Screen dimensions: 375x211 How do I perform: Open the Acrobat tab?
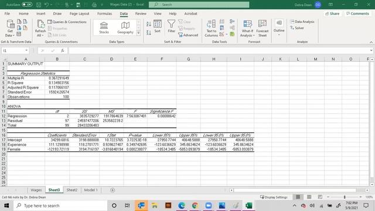pyautogui.click(x=190, y=13)
